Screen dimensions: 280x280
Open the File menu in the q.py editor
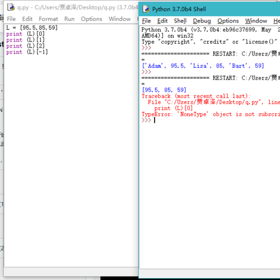tap(11, 19)
